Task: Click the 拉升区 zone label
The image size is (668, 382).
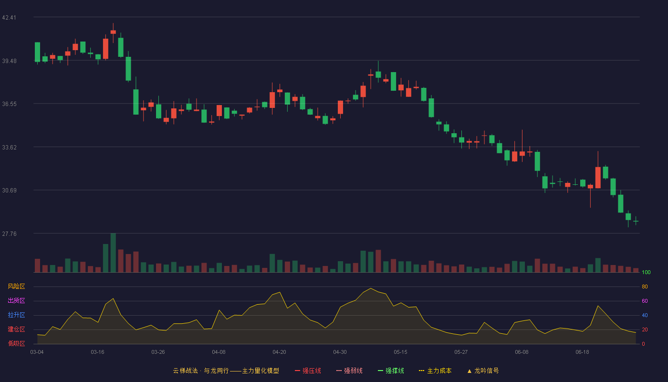Action: pos(16,315)
